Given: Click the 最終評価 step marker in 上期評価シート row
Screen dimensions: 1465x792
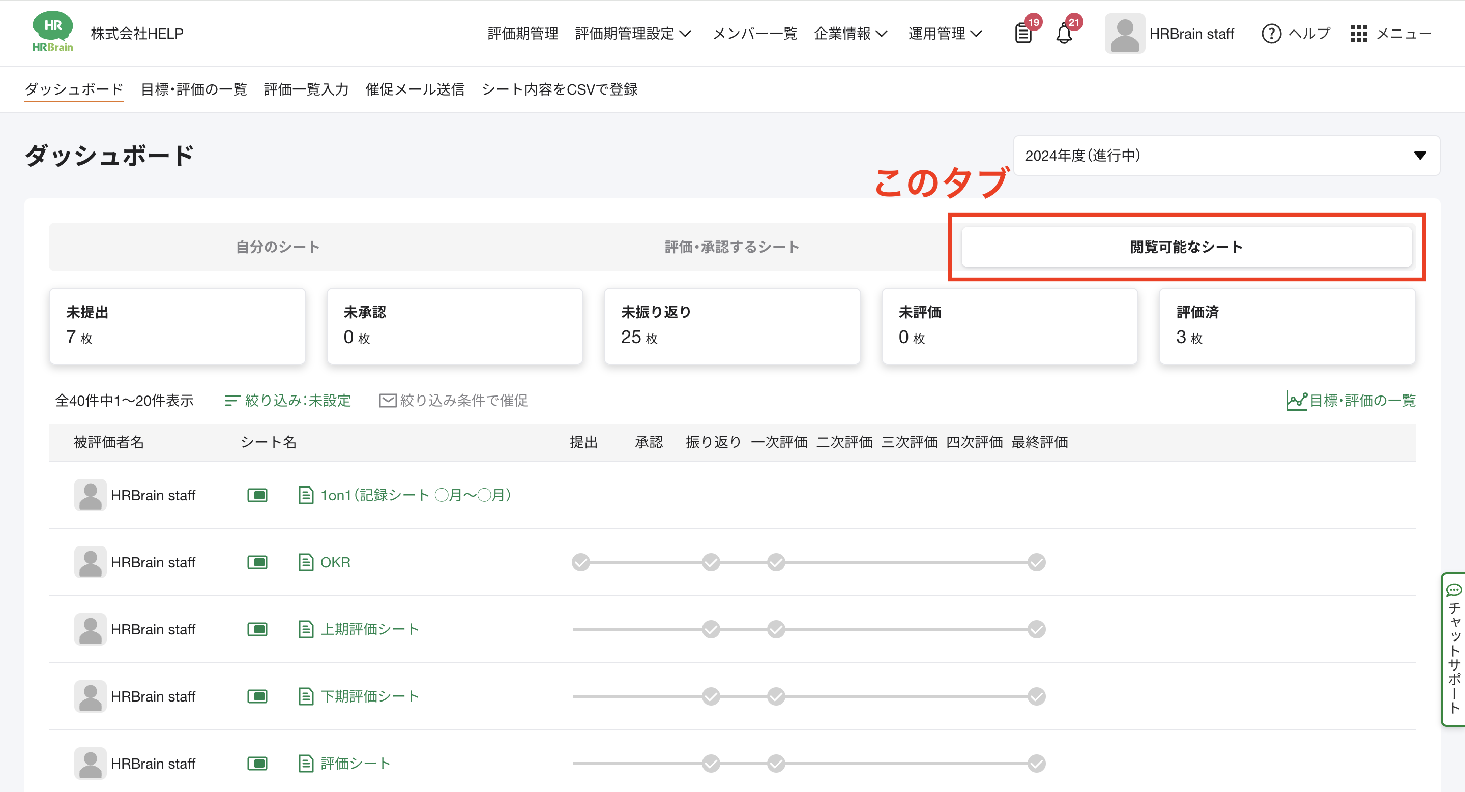Looking at the screenshot, I should 1036,629.
